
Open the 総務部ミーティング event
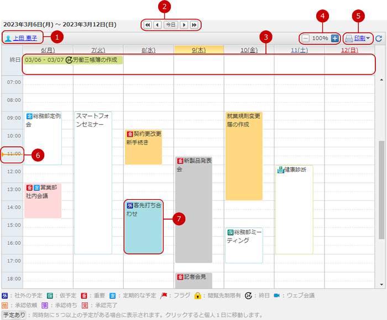pos(244,246)
